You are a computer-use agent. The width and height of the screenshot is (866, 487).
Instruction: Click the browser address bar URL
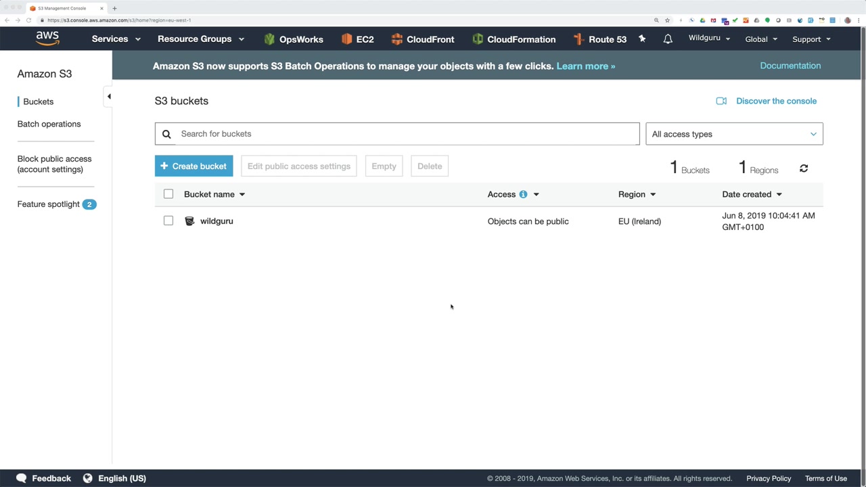click(x=119, y=20)
